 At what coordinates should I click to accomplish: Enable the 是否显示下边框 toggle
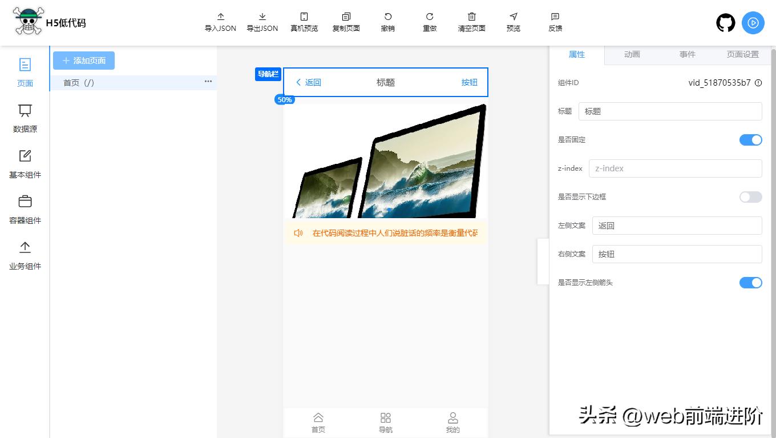(750, 196)
